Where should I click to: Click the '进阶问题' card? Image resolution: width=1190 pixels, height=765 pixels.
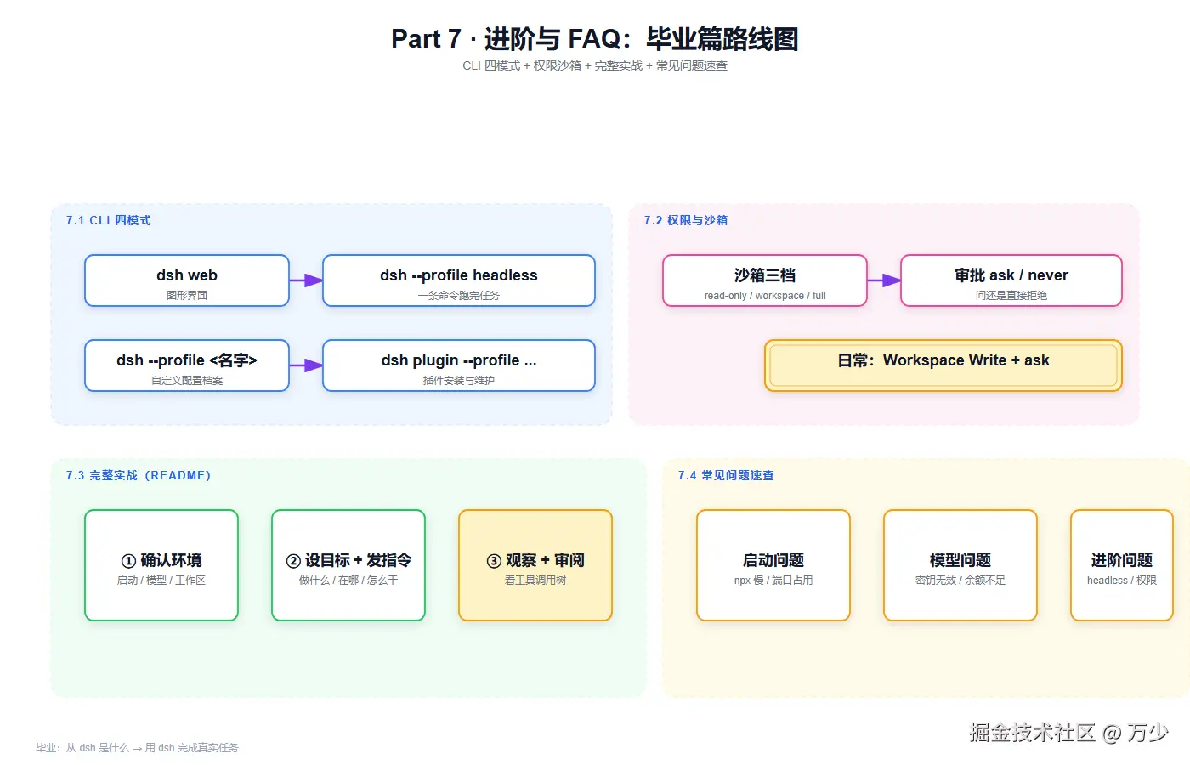pos(1122,565)
